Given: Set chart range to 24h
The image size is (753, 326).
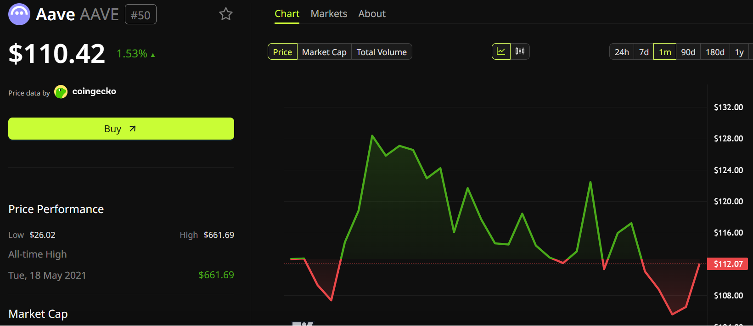Looking at the screenshot, I should tap(622, 52).
